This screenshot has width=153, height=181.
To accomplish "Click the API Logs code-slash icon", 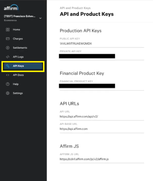I will click(x=8, y=57).
